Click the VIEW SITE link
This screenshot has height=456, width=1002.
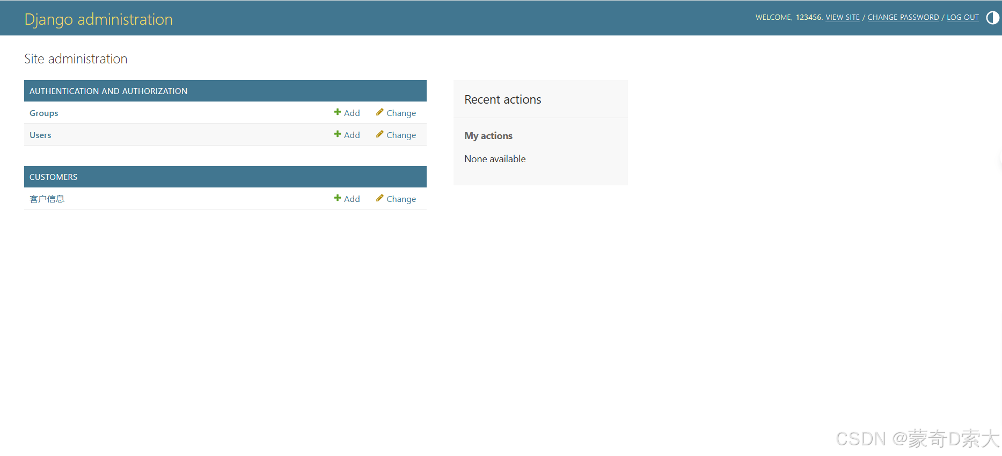click(843, 17)
